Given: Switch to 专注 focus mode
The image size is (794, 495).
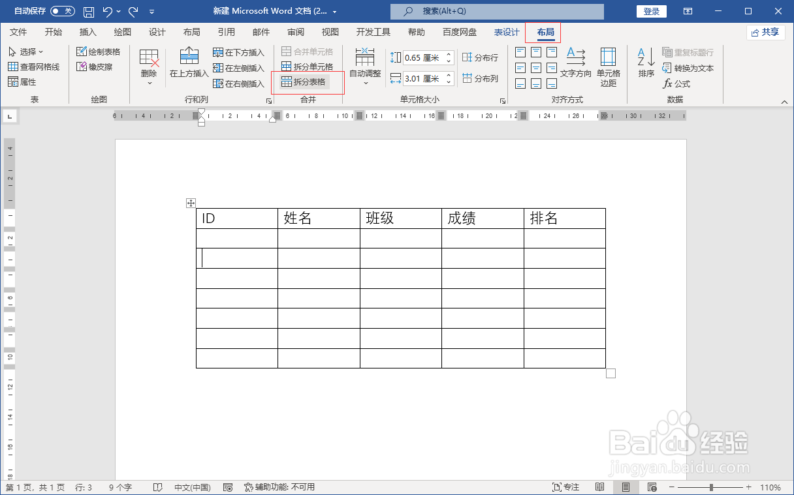Looking at the screenshot, I should [565, 487].
